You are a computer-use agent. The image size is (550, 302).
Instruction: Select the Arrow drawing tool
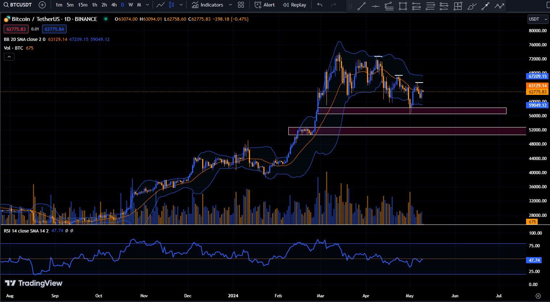point(485,6)
